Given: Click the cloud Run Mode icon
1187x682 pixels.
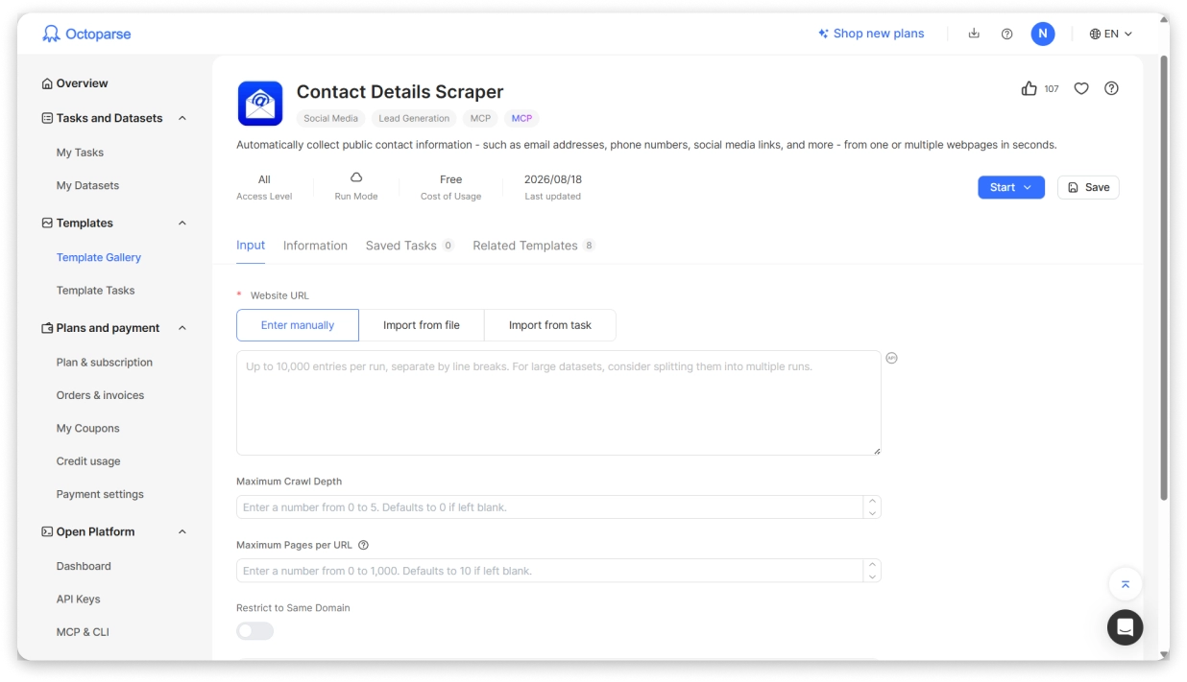Looking at the screenshot, I should tap(356, 177).
